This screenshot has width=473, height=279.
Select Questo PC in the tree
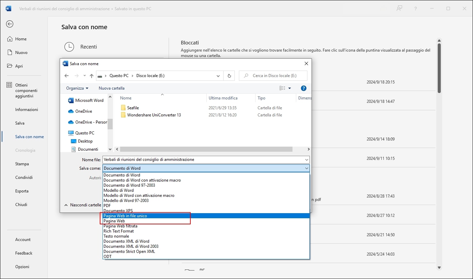pyautogui.click(x=81, y=133)
